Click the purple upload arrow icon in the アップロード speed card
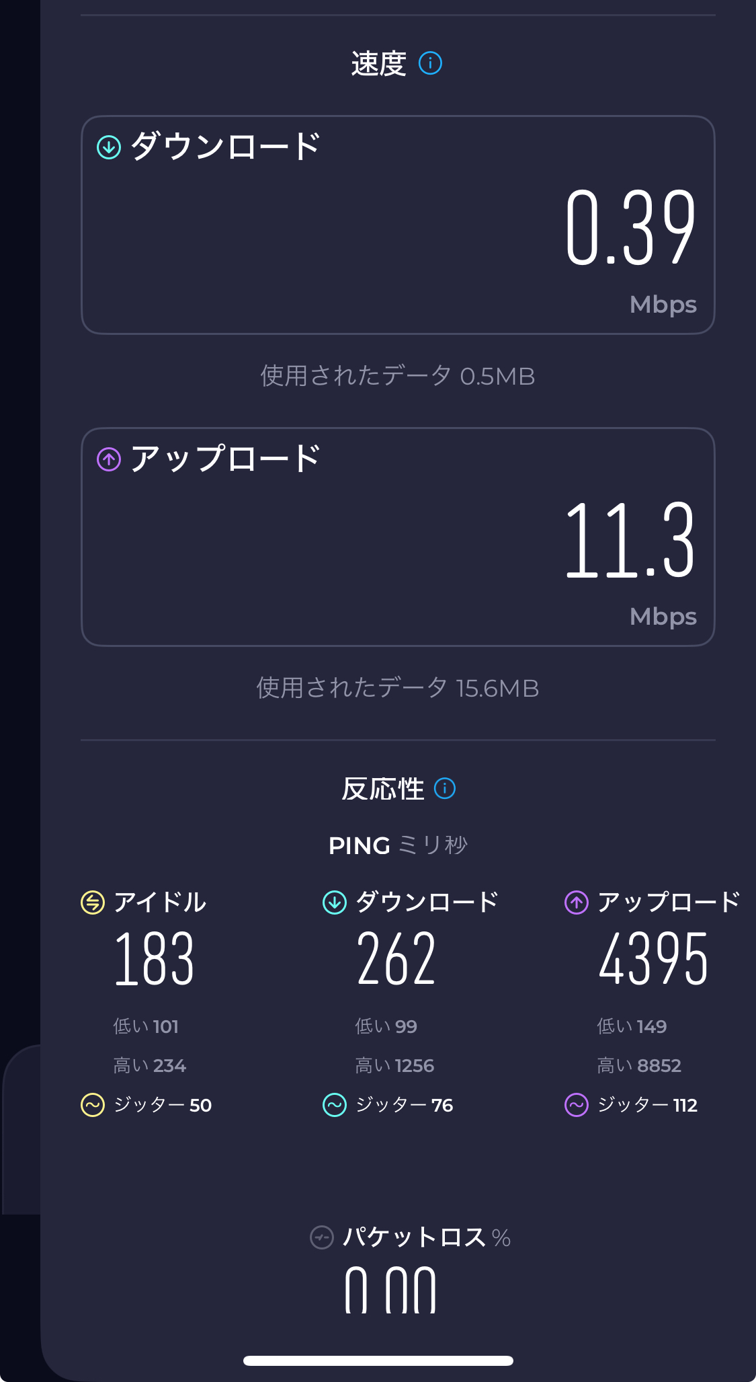The image size is (756, 1382). pyautogui.click(x=109, y=459)
